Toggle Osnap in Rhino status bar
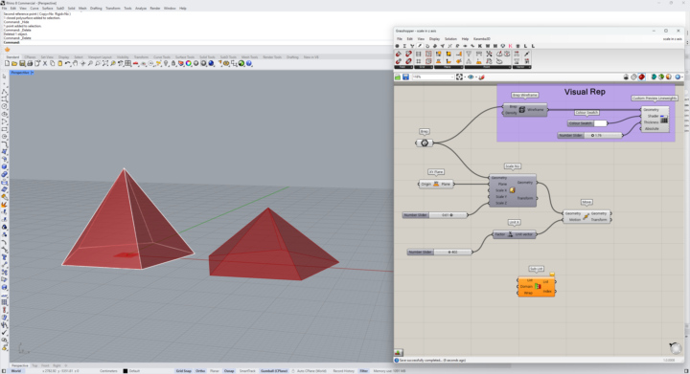This screenshot has height=374, width=690. coord(229,371)
